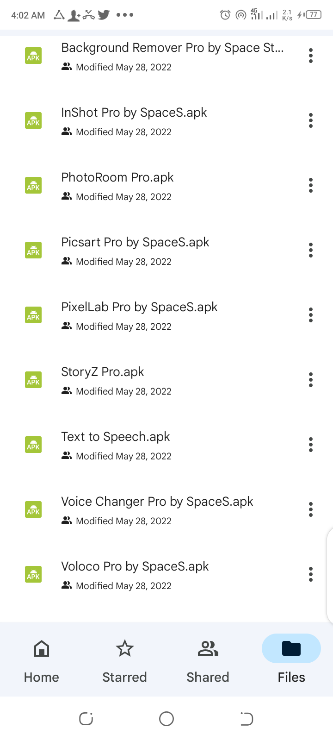Open more options for Picsart Pro by SpaceS.apk
The image size is (333, 741).
311,250
